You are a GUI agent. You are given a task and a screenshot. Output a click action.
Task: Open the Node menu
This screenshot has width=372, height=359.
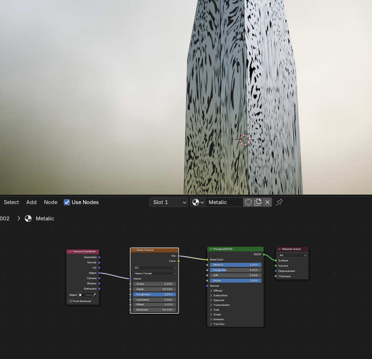[51, 202]
